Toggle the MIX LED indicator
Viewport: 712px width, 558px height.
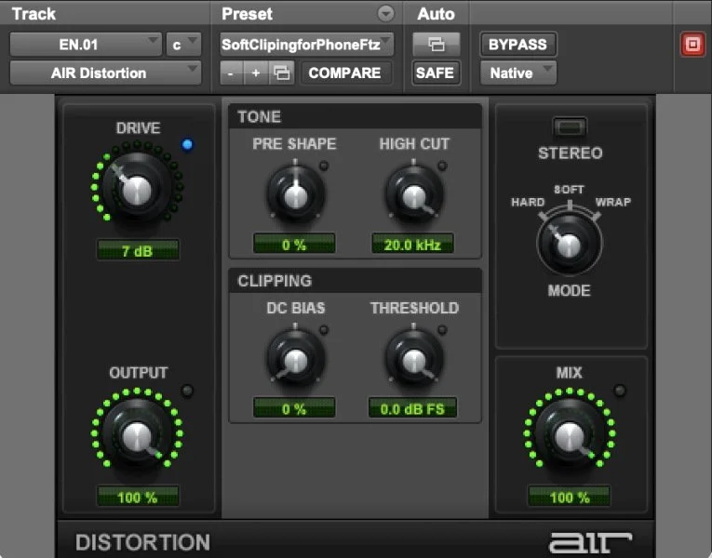619,391
